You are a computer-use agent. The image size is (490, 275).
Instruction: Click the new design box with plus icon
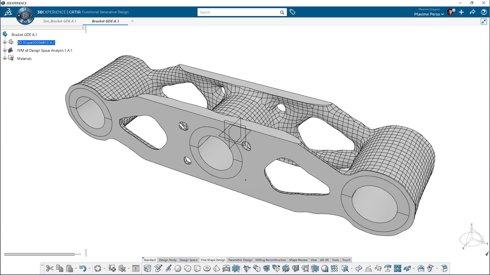pos(148,268)
